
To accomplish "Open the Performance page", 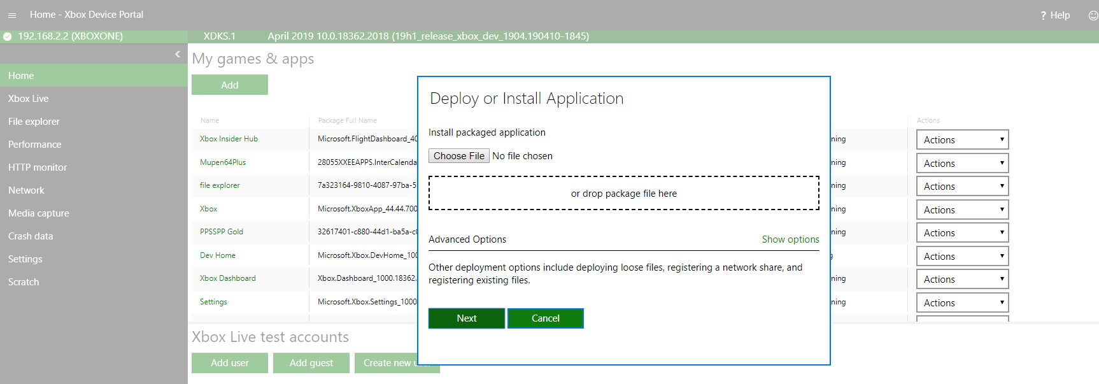I will (35, 145).
